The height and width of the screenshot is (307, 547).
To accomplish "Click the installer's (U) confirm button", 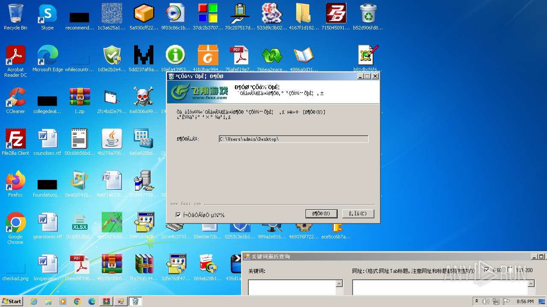I will (x=321, y=214).
